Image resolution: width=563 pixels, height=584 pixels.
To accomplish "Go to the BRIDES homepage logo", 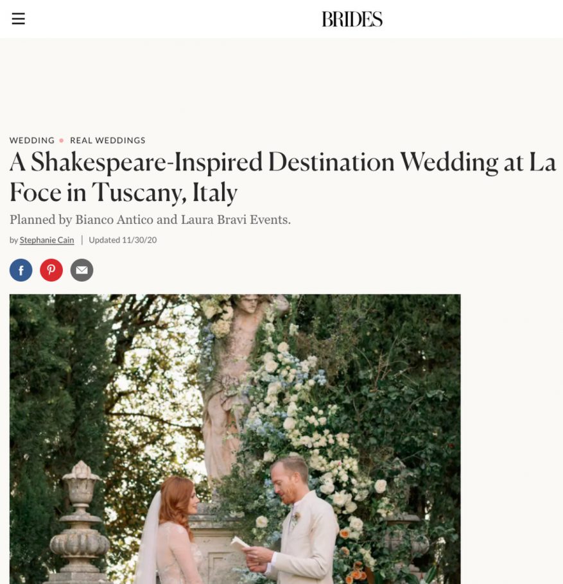I will [x=352, y=19].
